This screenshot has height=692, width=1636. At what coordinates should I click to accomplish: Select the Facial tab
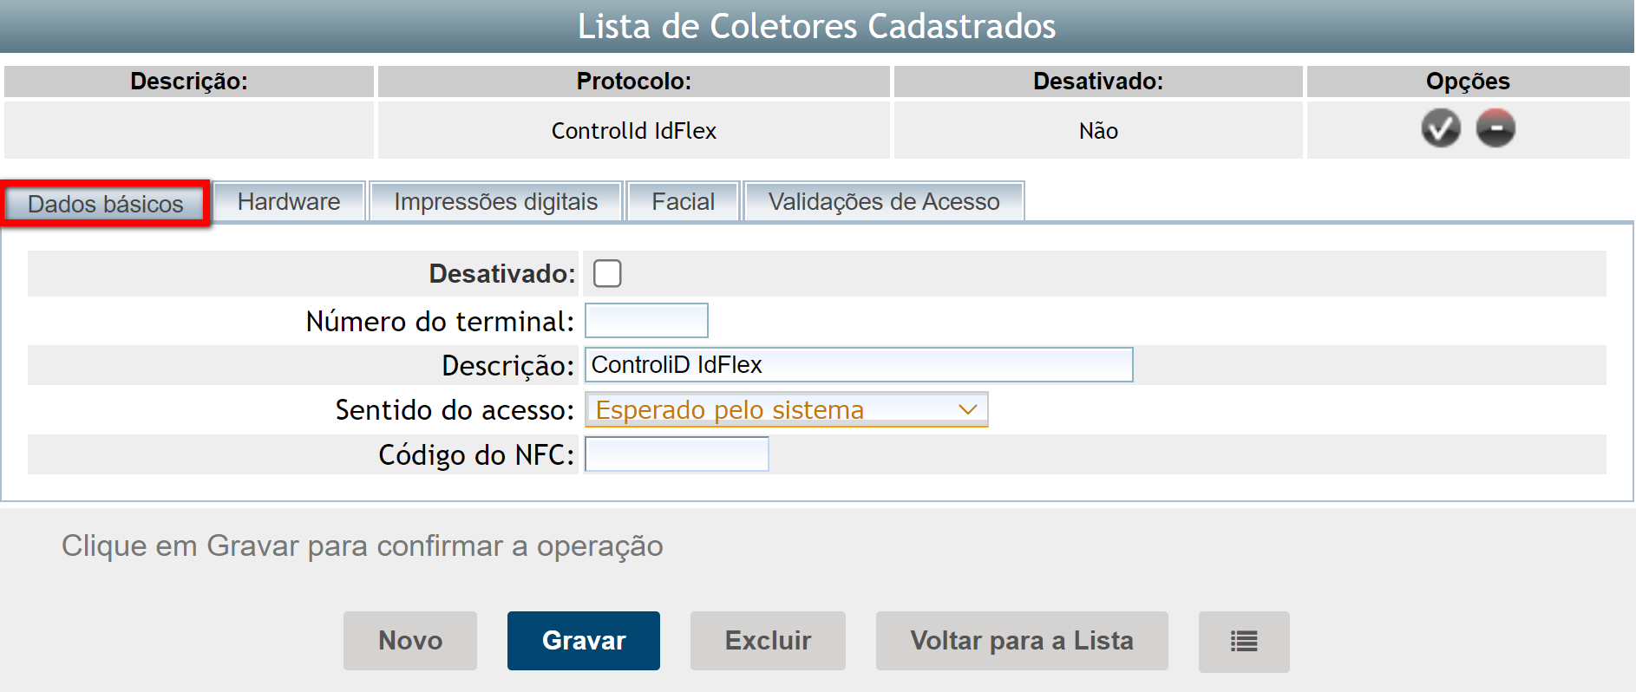(x=683, y=202)
